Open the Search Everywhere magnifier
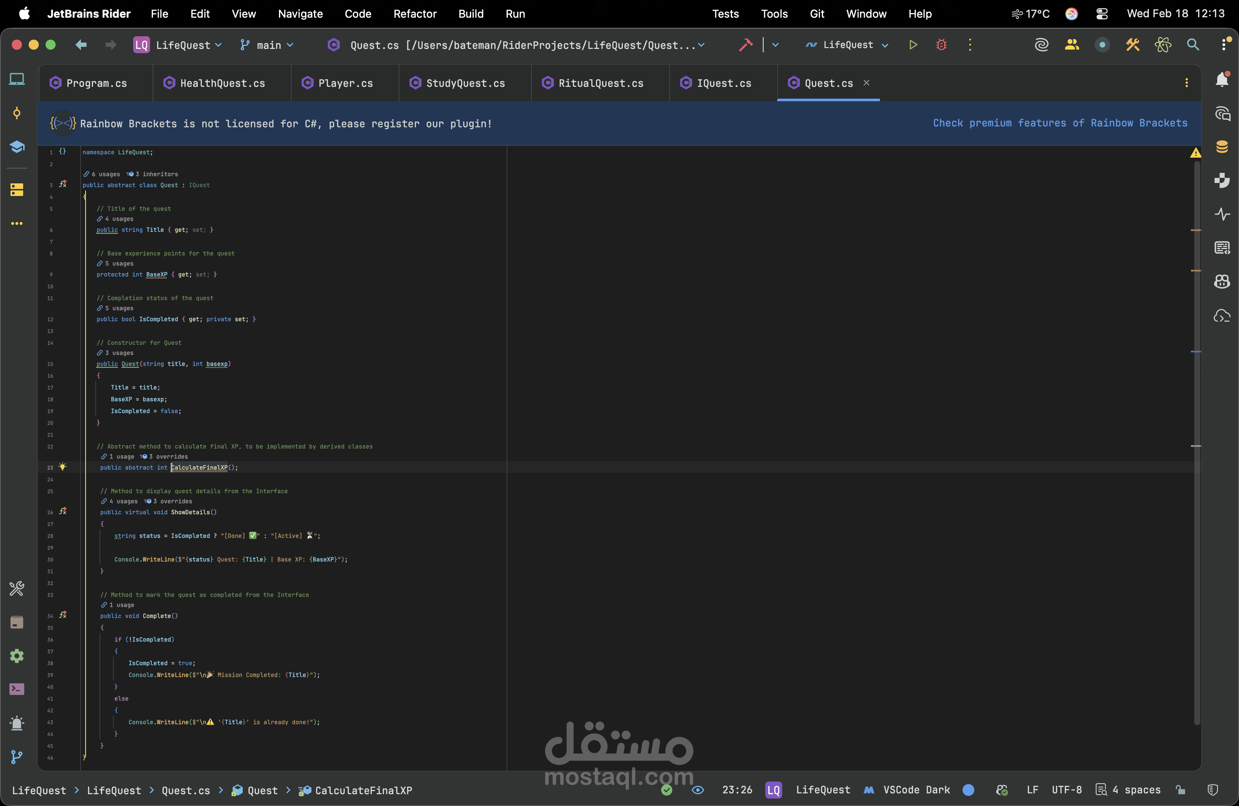The height and width of the screenshot is (806, 1239). [1193, 45]
